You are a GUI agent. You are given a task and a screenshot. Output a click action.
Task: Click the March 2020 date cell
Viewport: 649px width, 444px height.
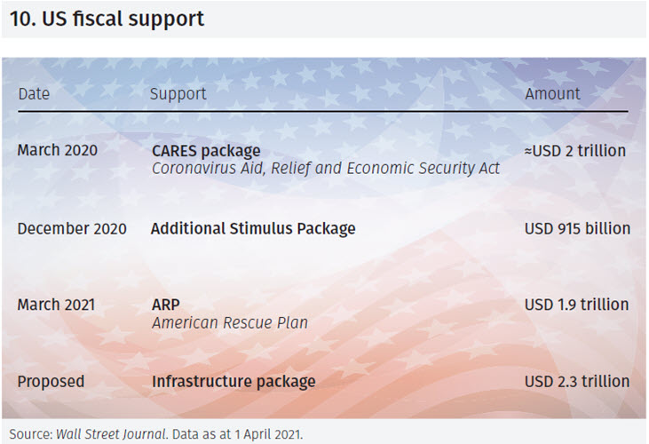(x=57, y=150)
